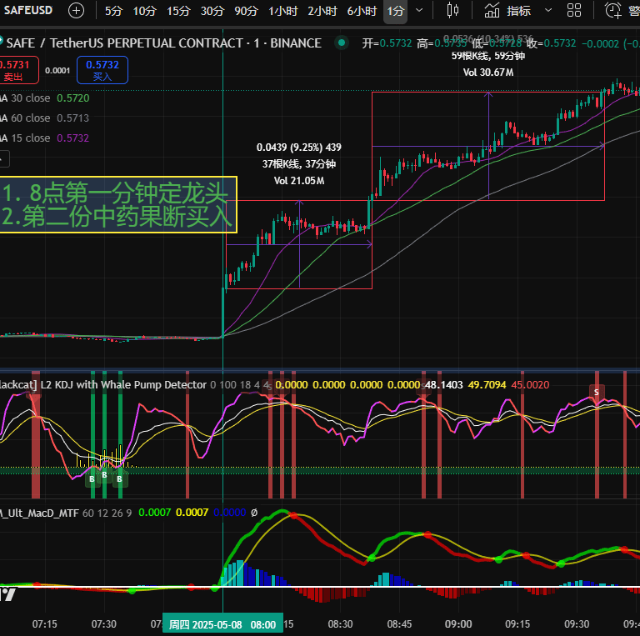Open the layout templates grid icon

[x=574, y=11]
